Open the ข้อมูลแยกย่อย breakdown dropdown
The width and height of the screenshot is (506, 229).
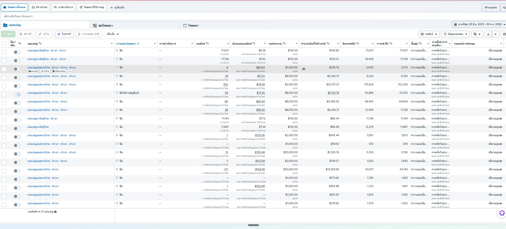coord(455,34)
